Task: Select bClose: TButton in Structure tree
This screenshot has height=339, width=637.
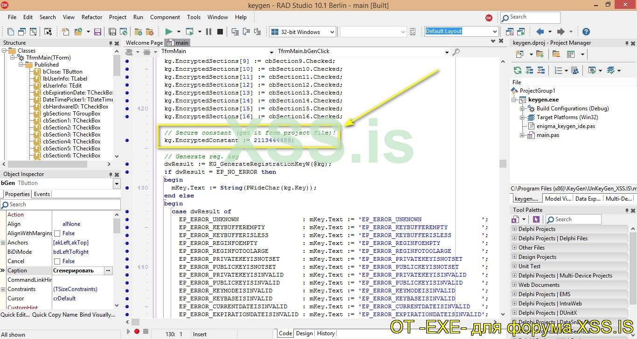Action: pyautogui.click(x=62, y=72)
